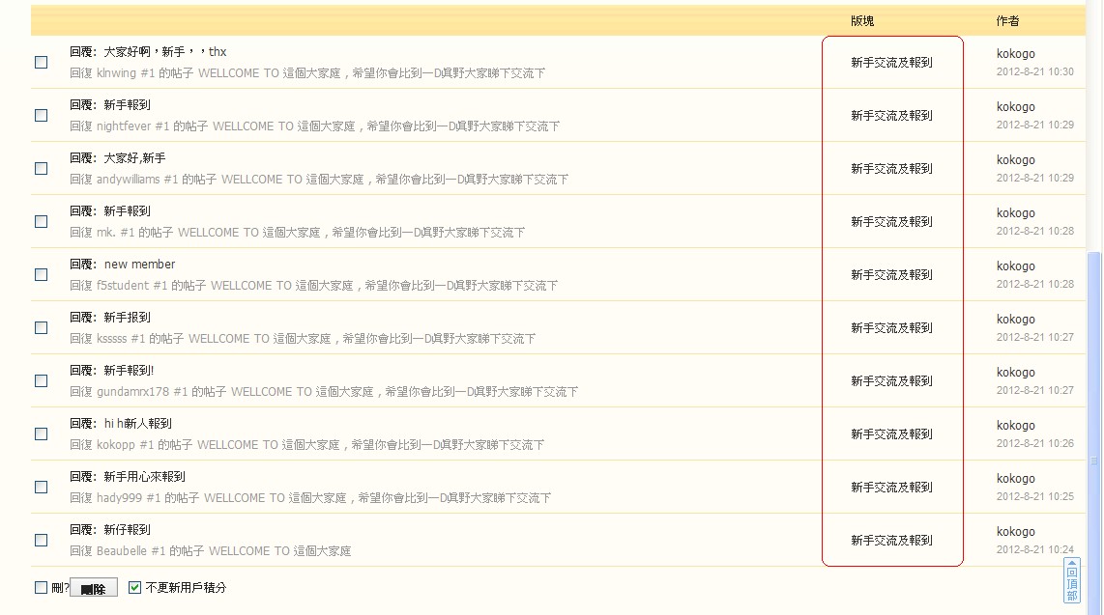Open post '回覆: 大家好啊，新手，，thx'
Screen dimensions: 1104x615
pos(148,52)
